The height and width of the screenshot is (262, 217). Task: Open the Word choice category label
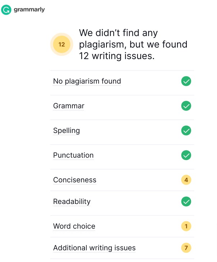pos(74,226)
